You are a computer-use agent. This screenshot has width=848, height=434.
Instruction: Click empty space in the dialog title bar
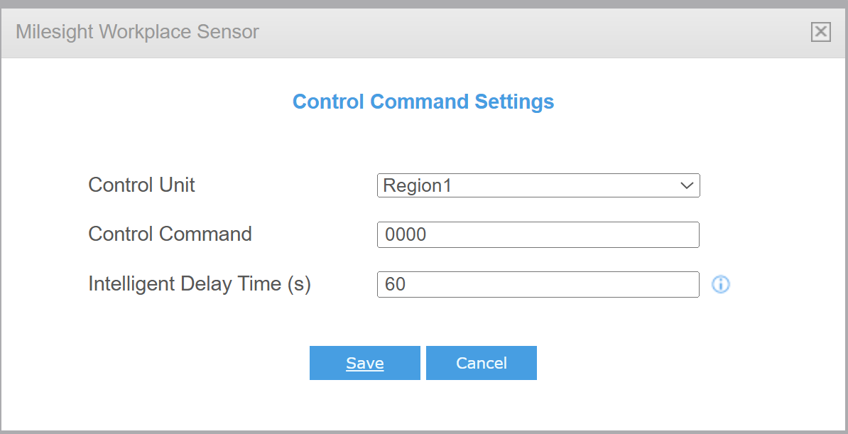[x=533, y=31]
